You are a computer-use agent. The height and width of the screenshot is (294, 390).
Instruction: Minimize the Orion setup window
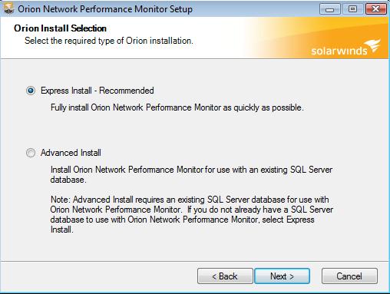click(329, 9)
